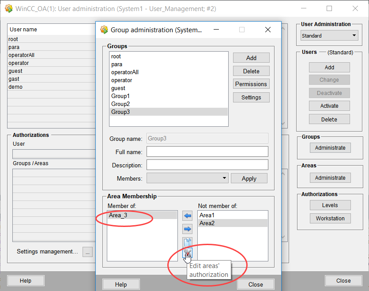Click the left arrow to add area membership
Image resolution: width=369 pixels, height=291 pixels.
(x=188, y=215)
